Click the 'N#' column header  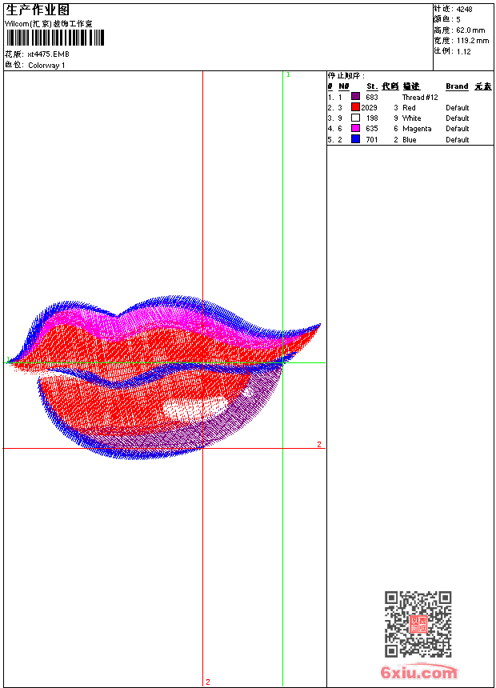click(344, 86)
